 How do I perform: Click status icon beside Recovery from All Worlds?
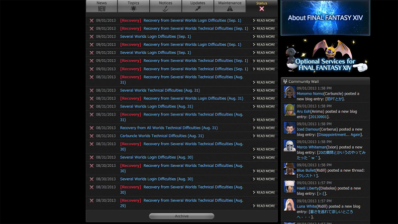pyautogui.click(x=92, y=128)
